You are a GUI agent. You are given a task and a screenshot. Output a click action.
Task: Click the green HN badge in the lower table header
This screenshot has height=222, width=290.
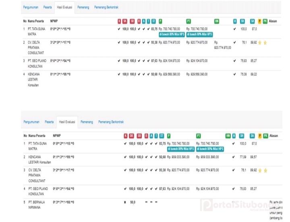click(x=228, y=136)
